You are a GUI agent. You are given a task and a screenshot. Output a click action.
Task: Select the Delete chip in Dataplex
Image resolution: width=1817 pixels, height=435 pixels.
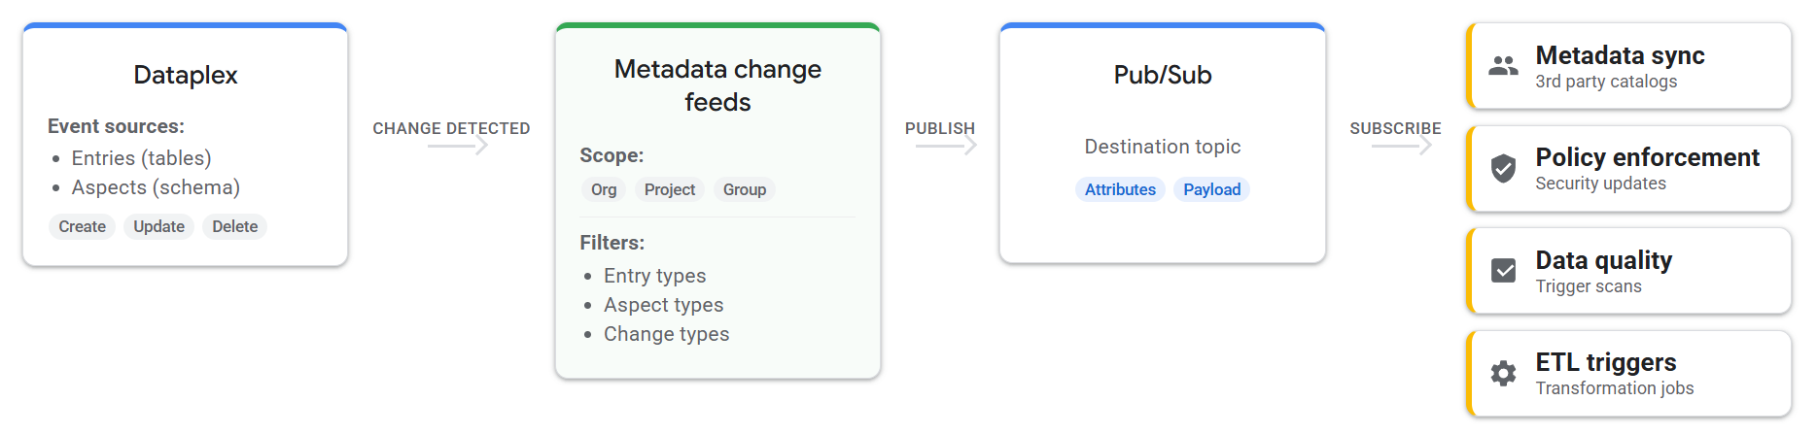[235, 226]
